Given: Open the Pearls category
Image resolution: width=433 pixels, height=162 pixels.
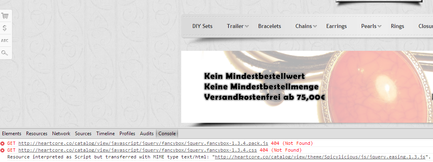Looking at the screenshot, I should tap(369, 26).
